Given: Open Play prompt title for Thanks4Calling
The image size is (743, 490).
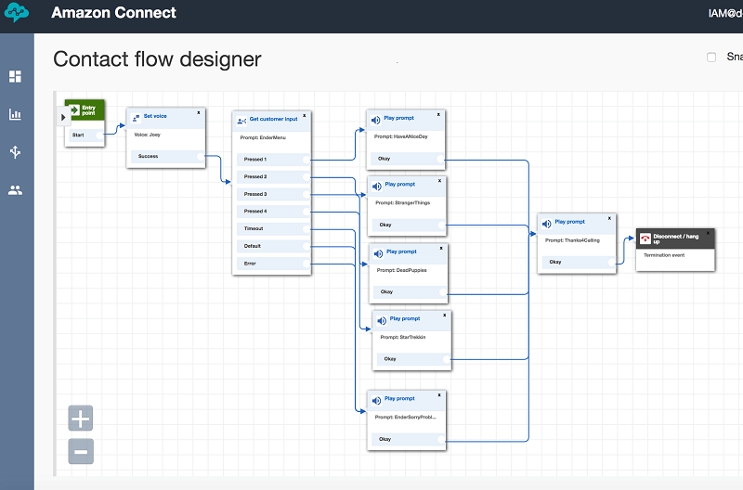Looking at the screenshot, I should 570,222.
